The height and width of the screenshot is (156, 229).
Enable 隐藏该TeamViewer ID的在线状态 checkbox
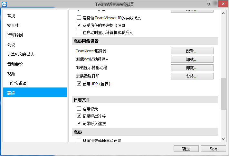click(x=79, y=18)
